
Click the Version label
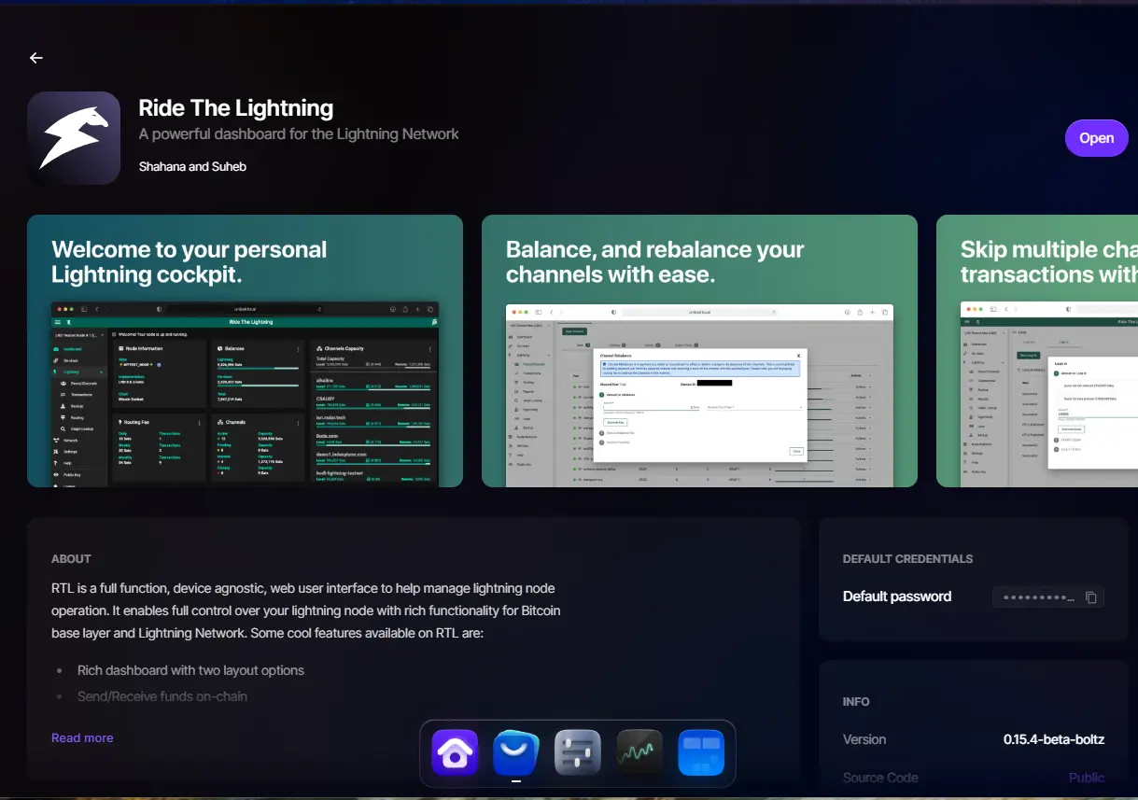click(864, 739)
